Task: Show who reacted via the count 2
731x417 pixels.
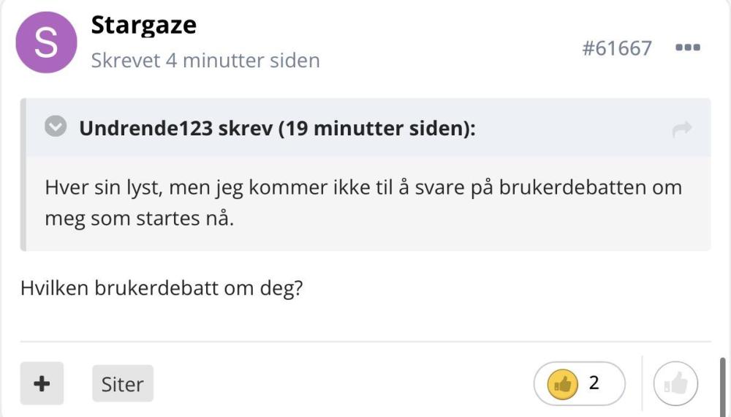Action: point(594,383)
